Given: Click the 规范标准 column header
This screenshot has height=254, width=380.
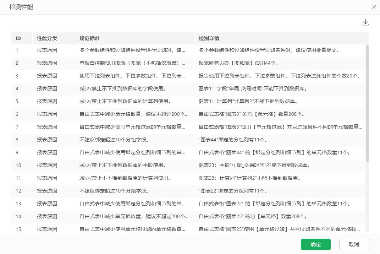Looking at the screenshot, I should tap(90, 38).
